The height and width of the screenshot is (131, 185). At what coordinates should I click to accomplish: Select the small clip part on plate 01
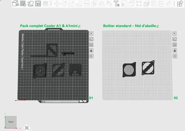pos(68,53)
